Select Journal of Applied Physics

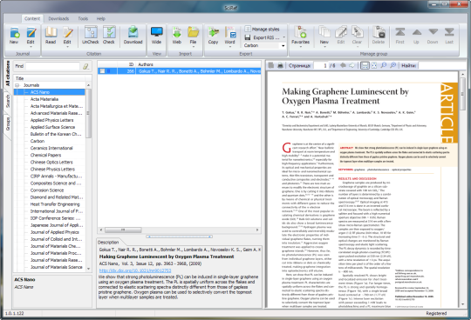[x=54, y=232]
